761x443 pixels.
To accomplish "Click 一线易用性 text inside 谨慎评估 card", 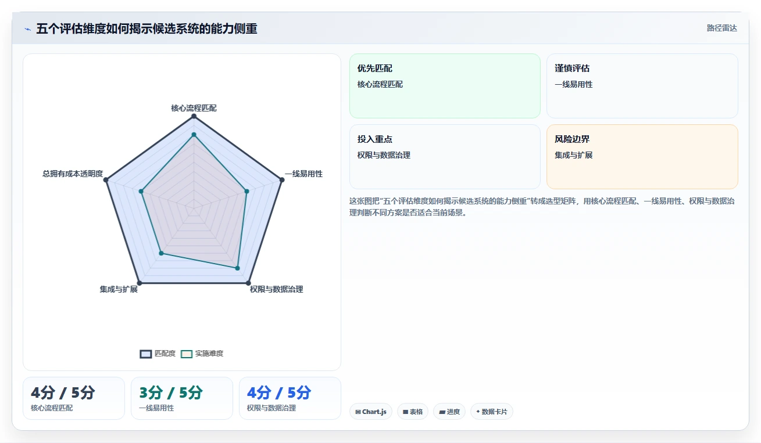I will click(x=574, y=84).
